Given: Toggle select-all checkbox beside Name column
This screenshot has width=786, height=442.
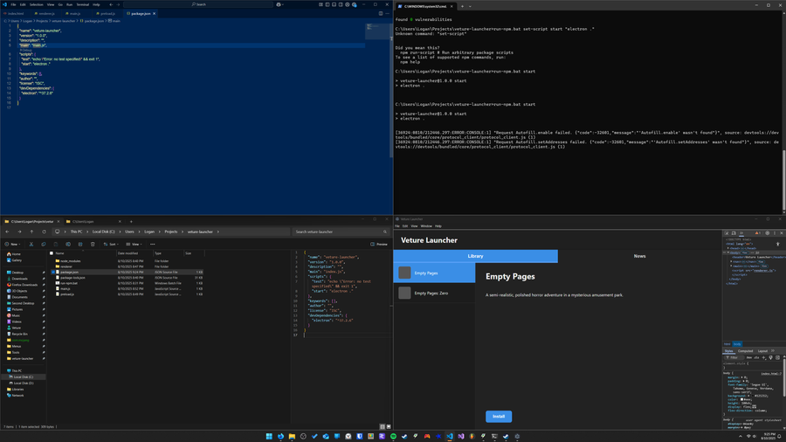Looking at the screenshot, I should [52, 253].
